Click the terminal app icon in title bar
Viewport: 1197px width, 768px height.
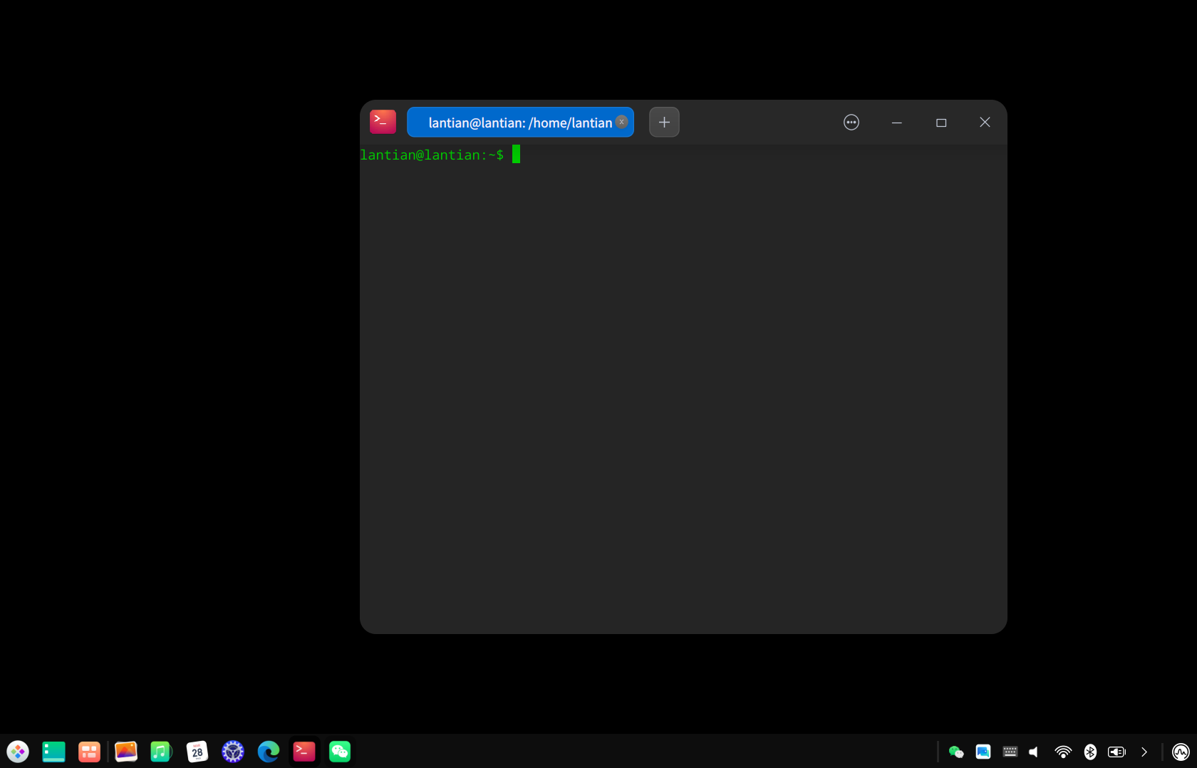coord(383,122)
